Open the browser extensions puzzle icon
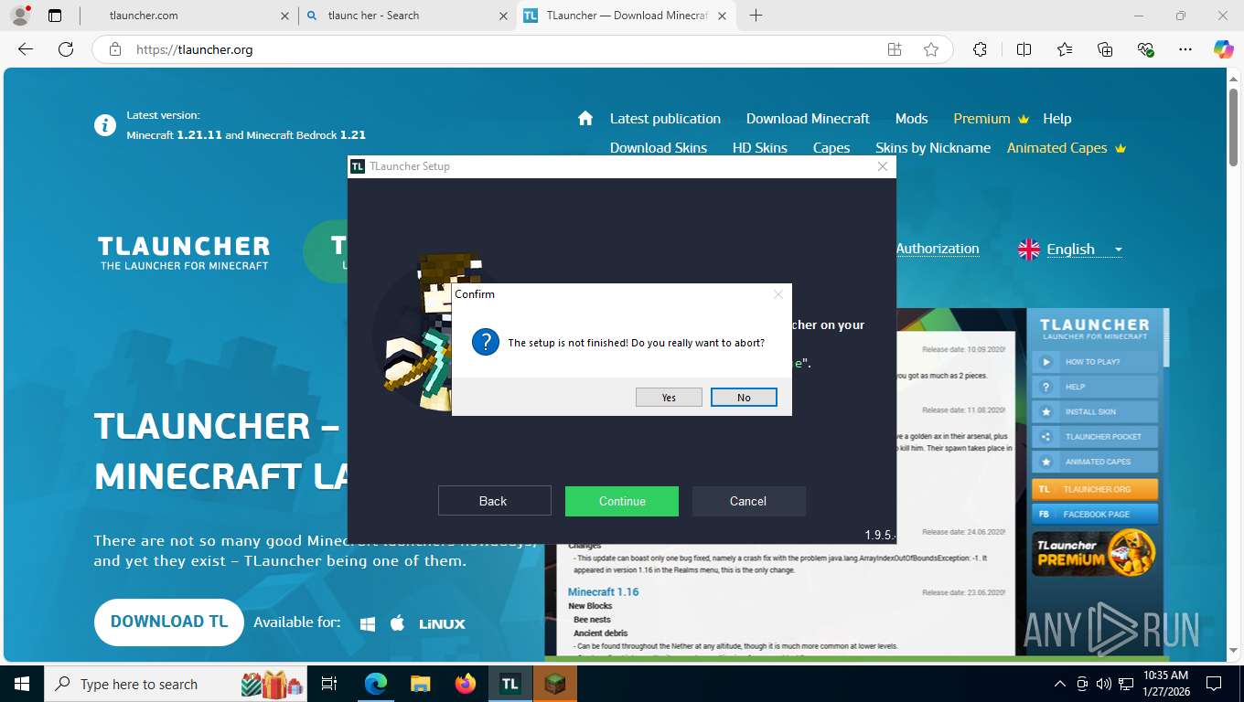Image resolution: width=1244 pixels, height=702 pixels. 980,49
